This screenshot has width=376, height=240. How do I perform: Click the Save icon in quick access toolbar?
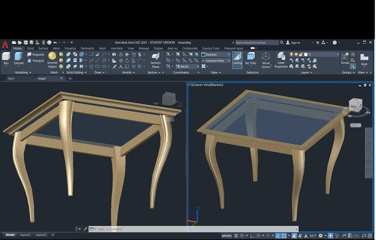[x=26, y=42]
